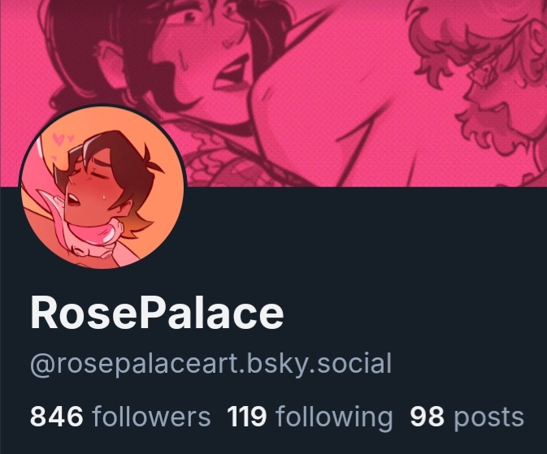The width and height of the screenshot is (547, 454).
Task: Click the RosePalace display name
Action: [157, 313]
